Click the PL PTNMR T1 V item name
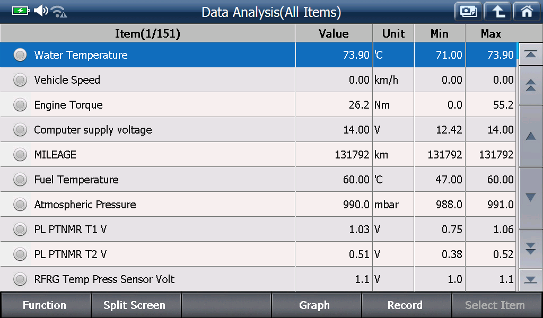This screenshot has width=543, height=318. (71, 229)
